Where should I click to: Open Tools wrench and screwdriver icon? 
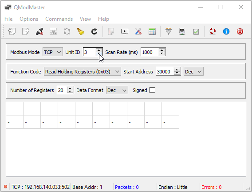coord(138,31)
